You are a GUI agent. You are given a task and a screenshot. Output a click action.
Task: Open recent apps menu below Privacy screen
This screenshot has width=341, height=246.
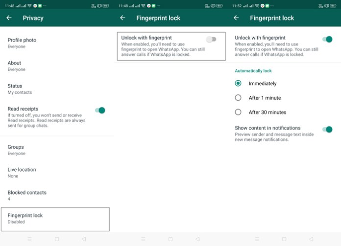[x=29, y=239]
